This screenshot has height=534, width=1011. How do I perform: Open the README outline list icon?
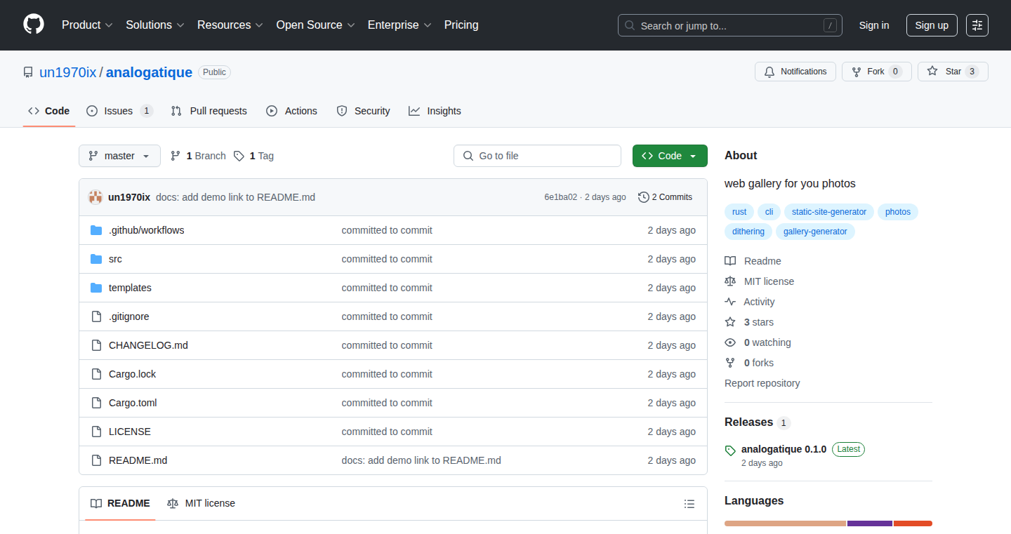pos(689,504)
